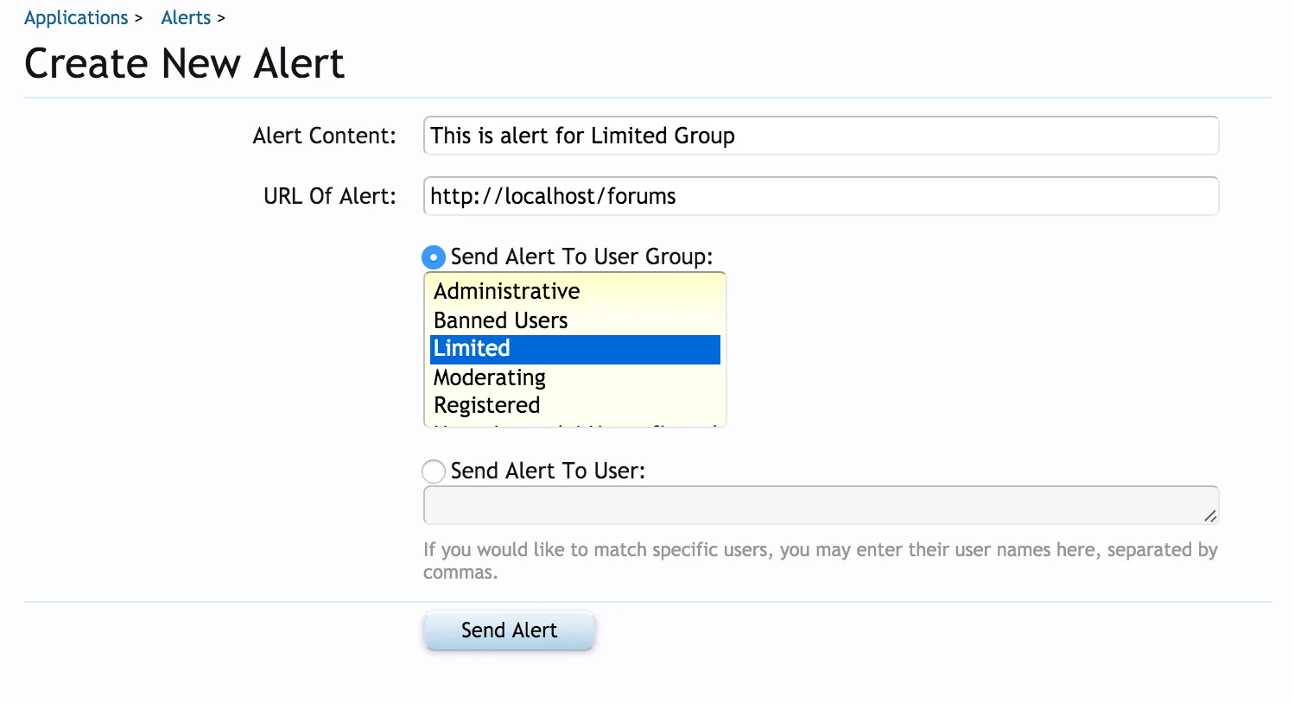Click the textarea resize handle corner
The width and height of the screenshot is (1294, 703).
point(1210,516)
